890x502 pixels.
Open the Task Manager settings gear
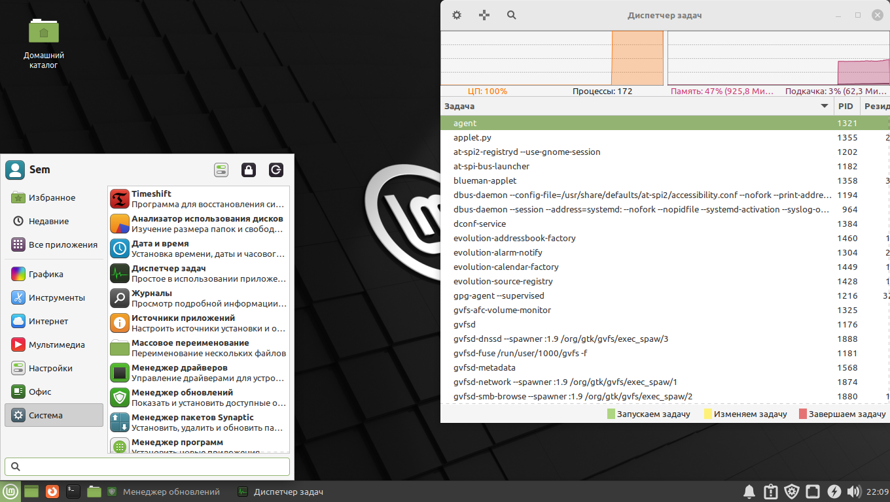[x=457, y=15]
